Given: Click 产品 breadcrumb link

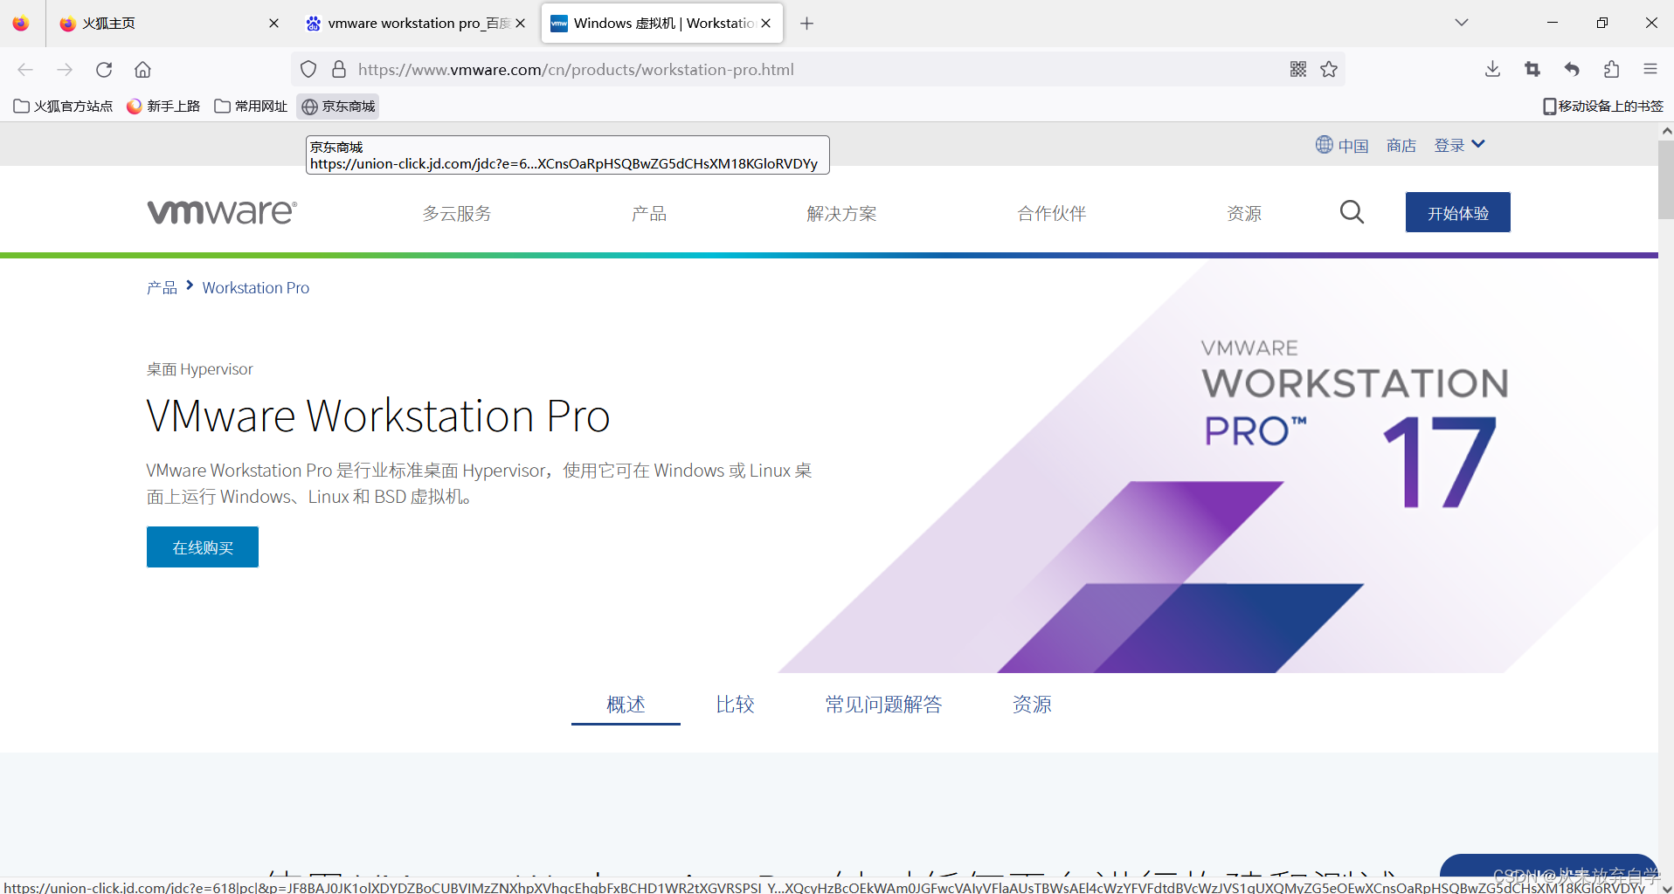Looking at the screenshot, I should coord(162,288).
